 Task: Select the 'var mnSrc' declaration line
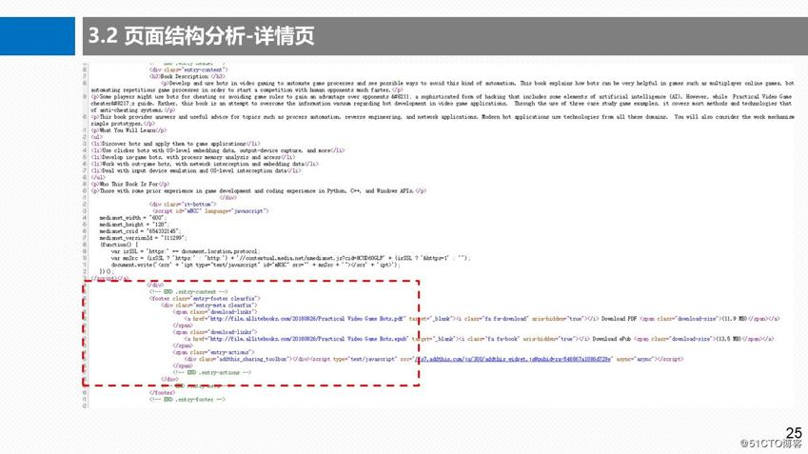[290, 258]
